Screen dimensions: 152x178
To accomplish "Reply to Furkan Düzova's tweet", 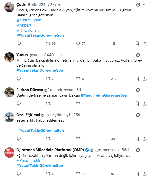I will click(19, 104).
